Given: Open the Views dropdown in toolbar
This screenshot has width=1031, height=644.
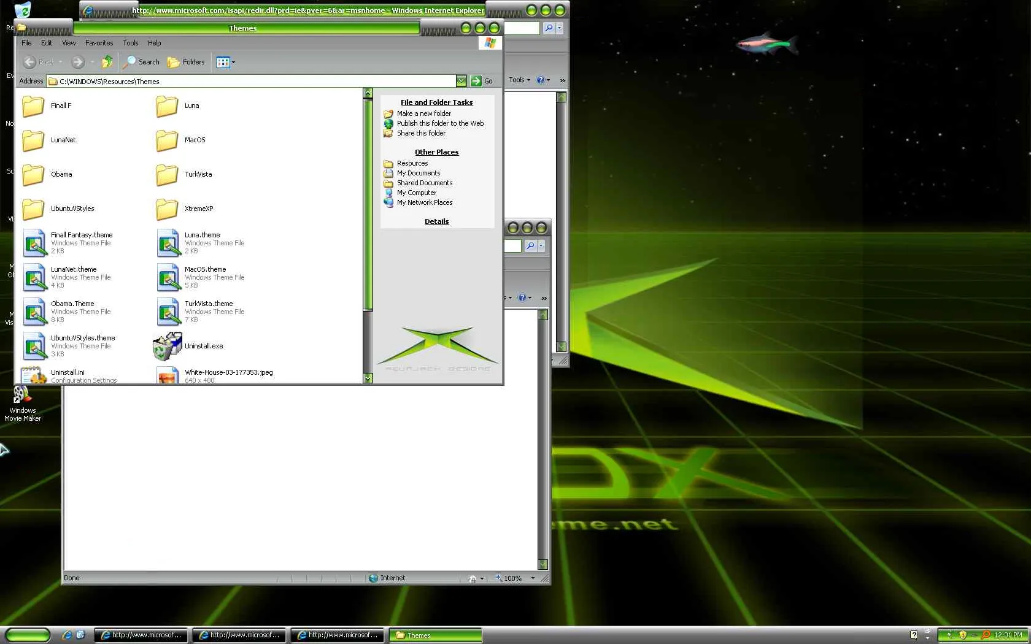Looking at the screenshot, I should click(x=225, y=62).
